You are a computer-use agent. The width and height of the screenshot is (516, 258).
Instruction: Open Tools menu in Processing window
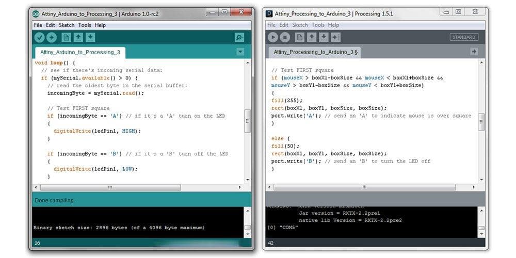318,25
